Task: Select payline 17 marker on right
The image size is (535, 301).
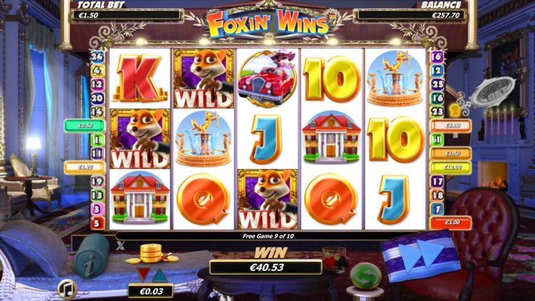Action: coord(437,182)
